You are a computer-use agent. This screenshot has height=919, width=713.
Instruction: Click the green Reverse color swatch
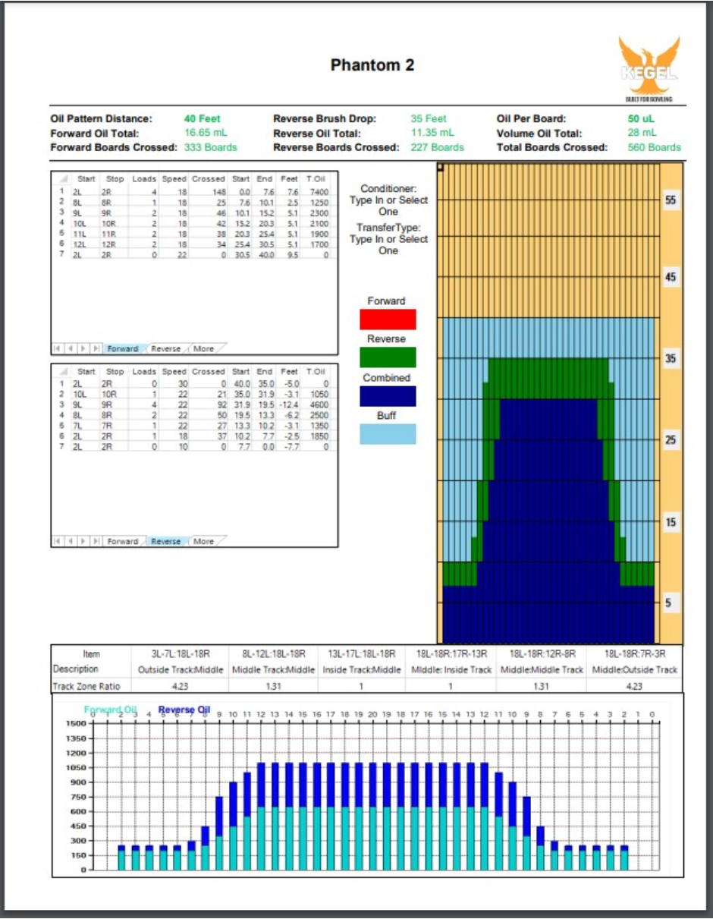click(388, 357)
